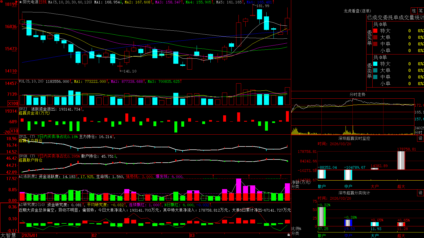Click the -104789.67 中户 value
Viewport: 424px width, 238px height.
point(355,167)
